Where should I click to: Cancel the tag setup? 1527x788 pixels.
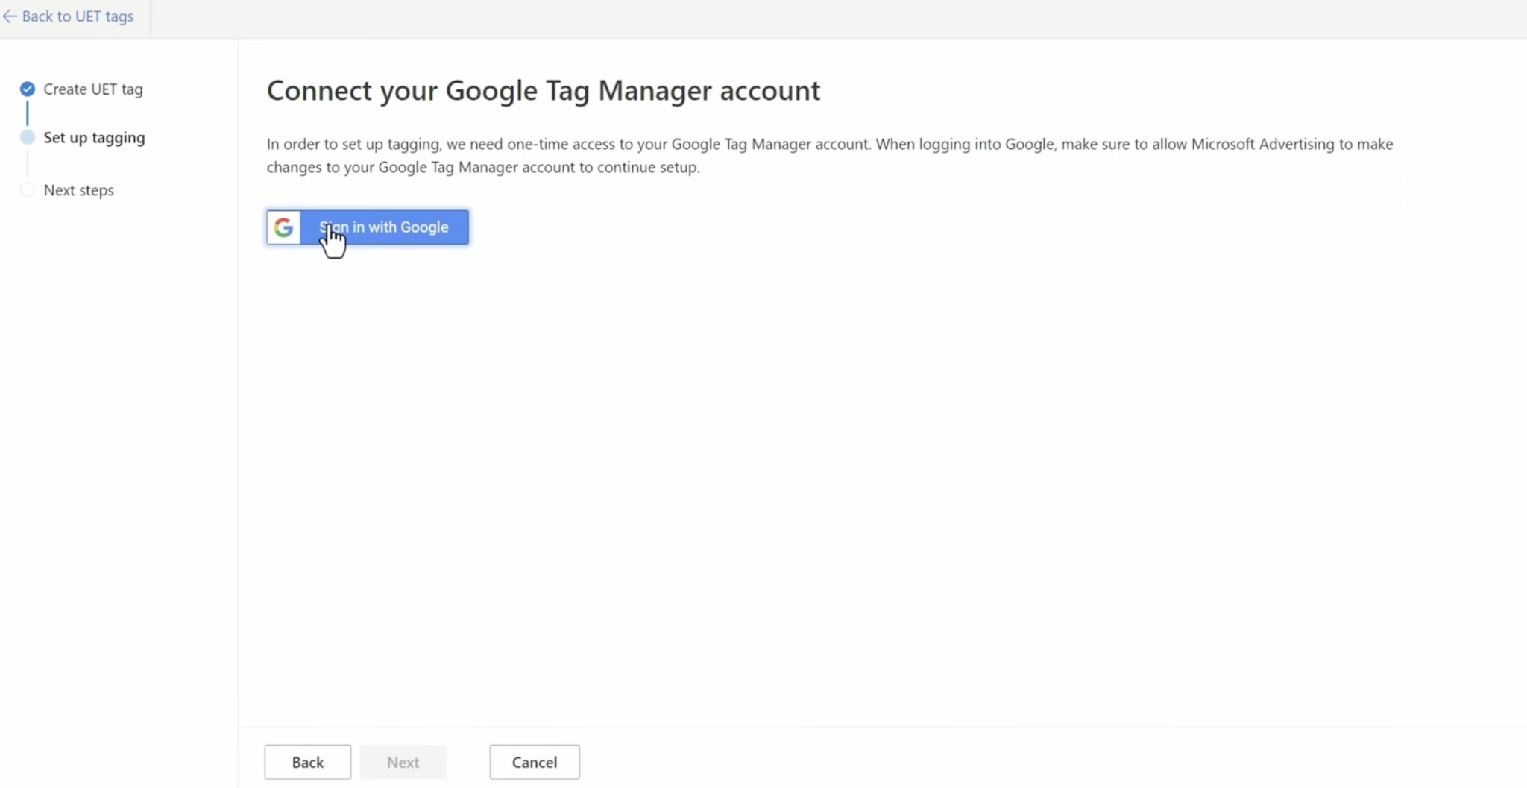[535, 762]
